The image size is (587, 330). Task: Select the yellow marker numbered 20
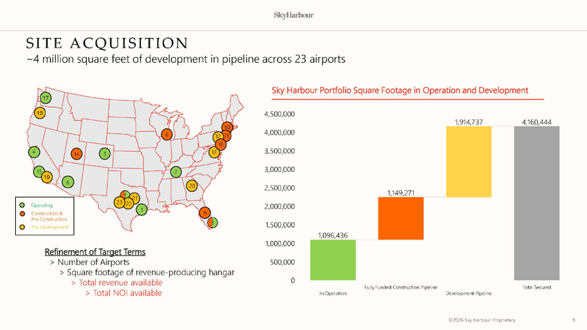(192, 186)
